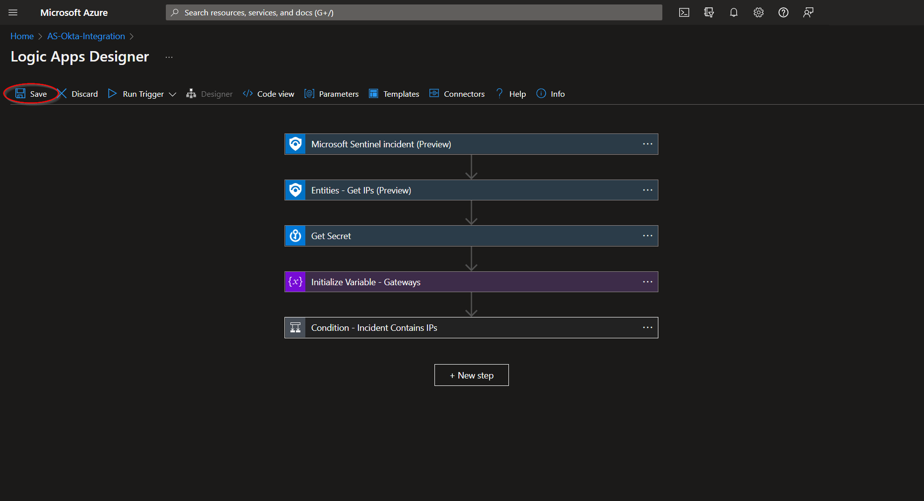
Task: Open the Directories and subscriptions filter icon
Action: pos(709,12)
